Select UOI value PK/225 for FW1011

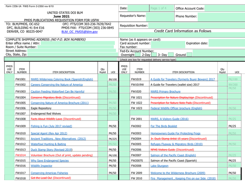pyautogui.click(x=113, y=139)
